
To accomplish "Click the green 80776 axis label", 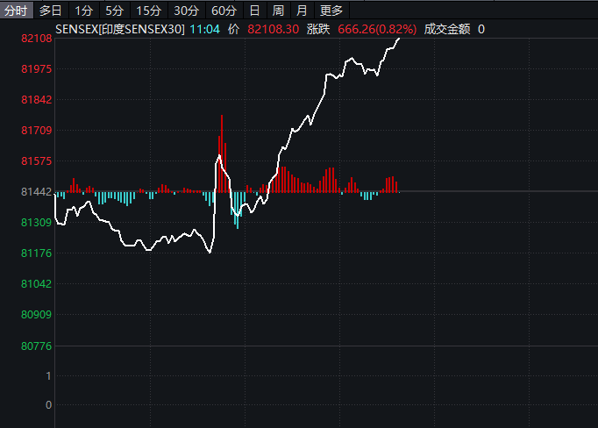I will [x=37, y=346].
